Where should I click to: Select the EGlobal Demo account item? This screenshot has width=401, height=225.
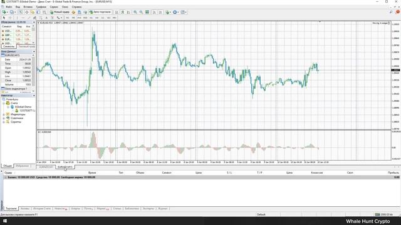point(23,107)
